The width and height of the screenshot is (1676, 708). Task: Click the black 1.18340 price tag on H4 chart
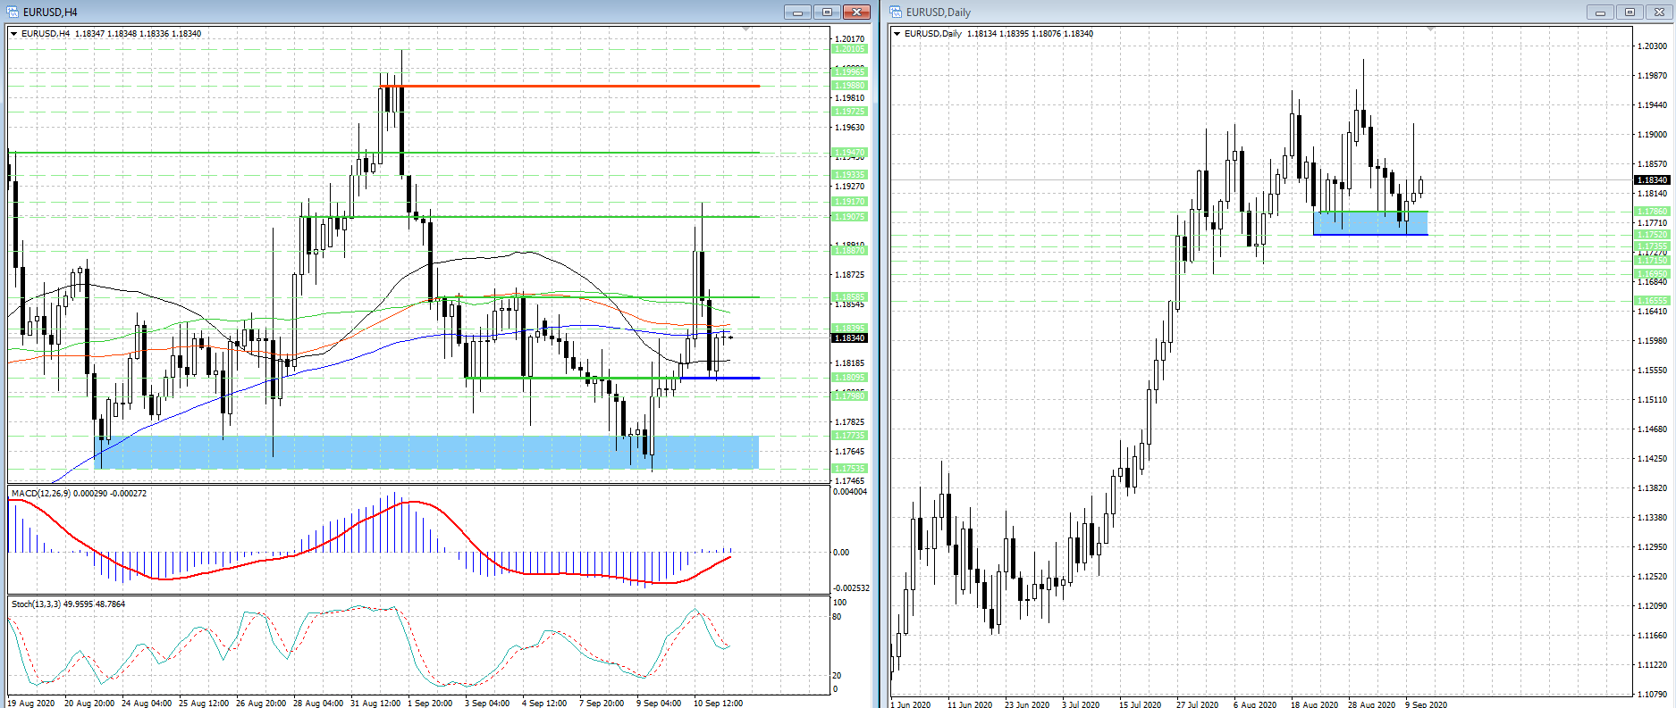[x=849, y=337]
